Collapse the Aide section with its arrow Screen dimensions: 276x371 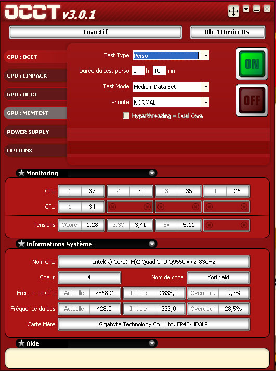152,343
